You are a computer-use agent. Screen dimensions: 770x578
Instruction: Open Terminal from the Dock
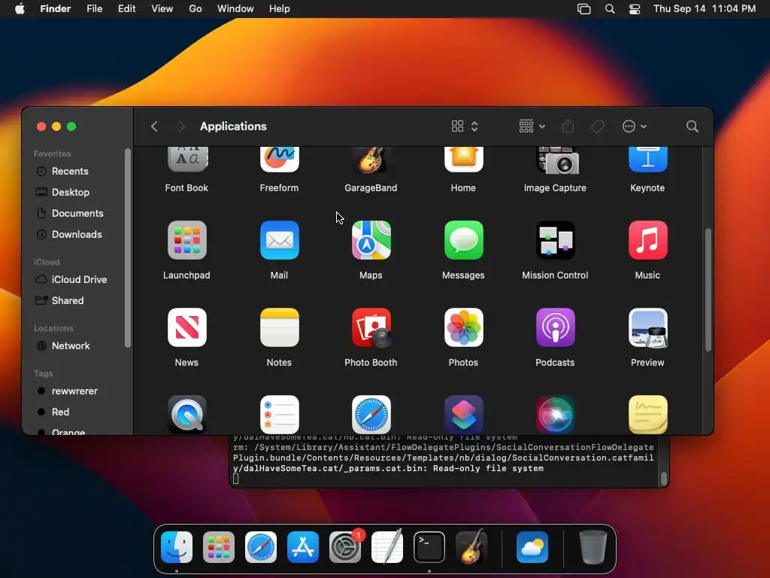pos(429,547)
